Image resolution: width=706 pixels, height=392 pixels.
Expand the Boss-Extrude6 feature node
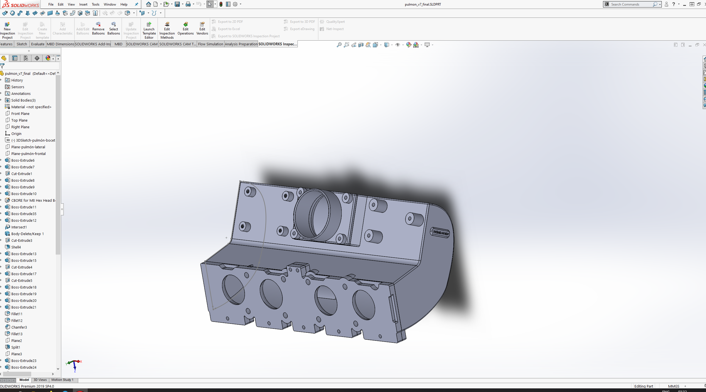pyautogui.click(x=1, y=160)
